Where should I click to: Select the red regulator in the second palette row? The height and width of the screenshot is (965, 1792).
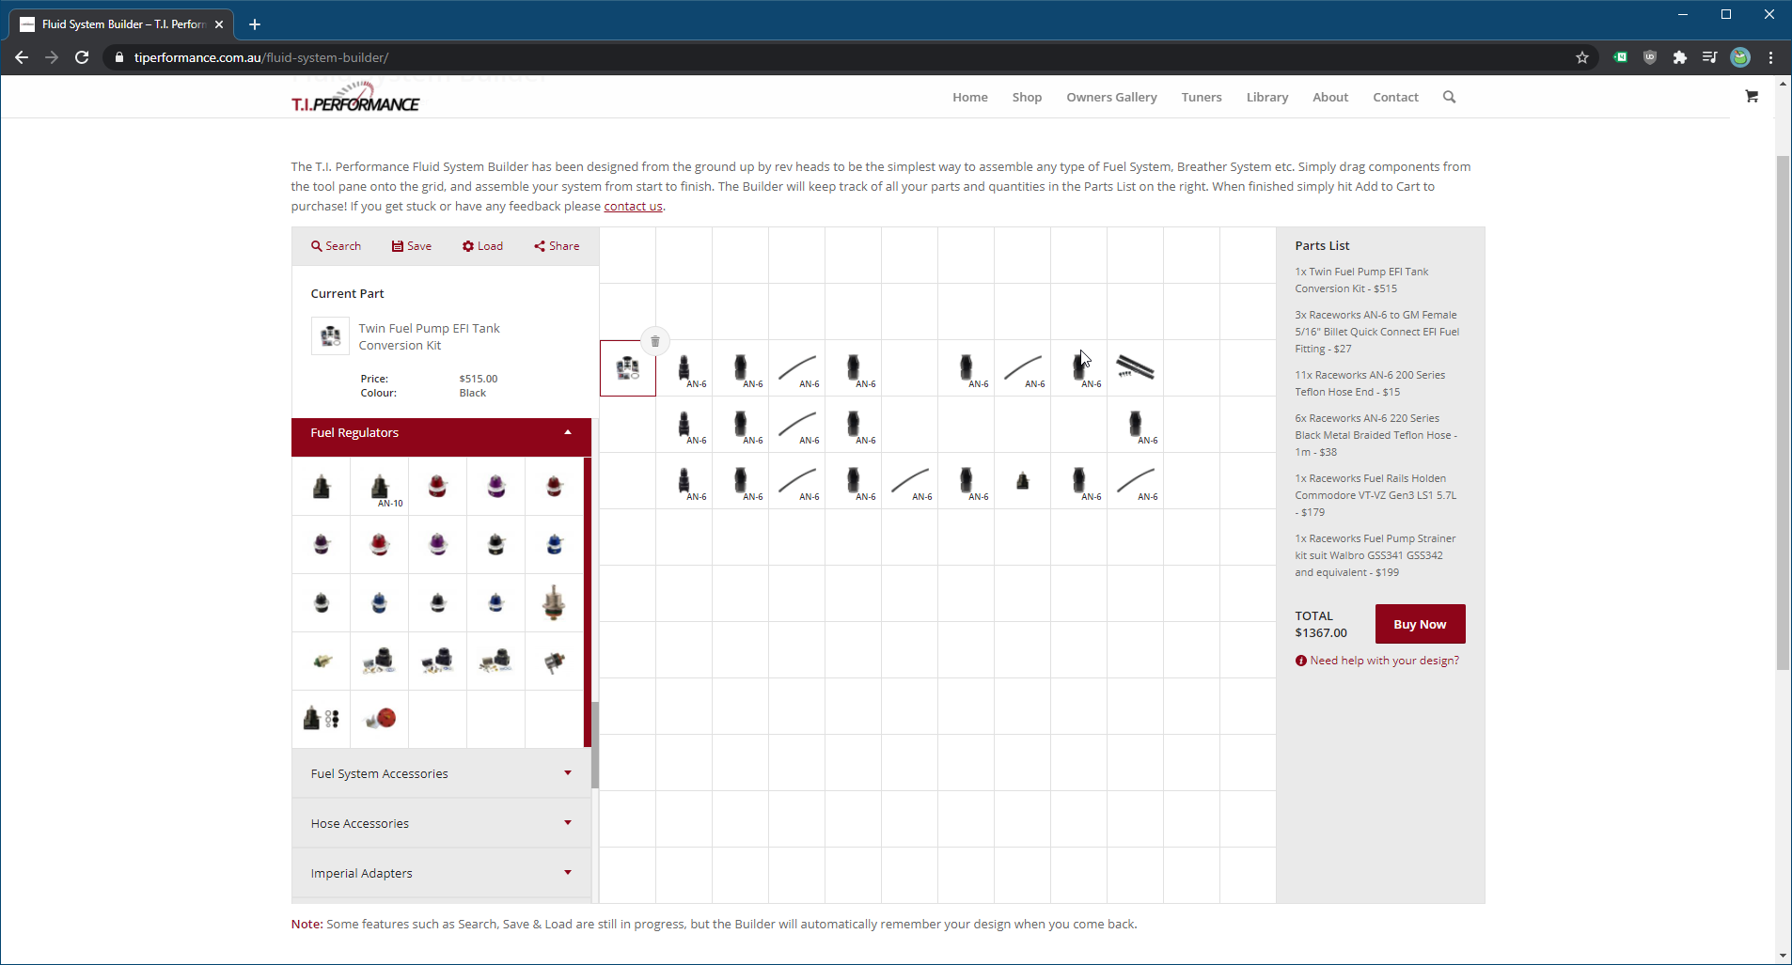click(x=380, y=545)
